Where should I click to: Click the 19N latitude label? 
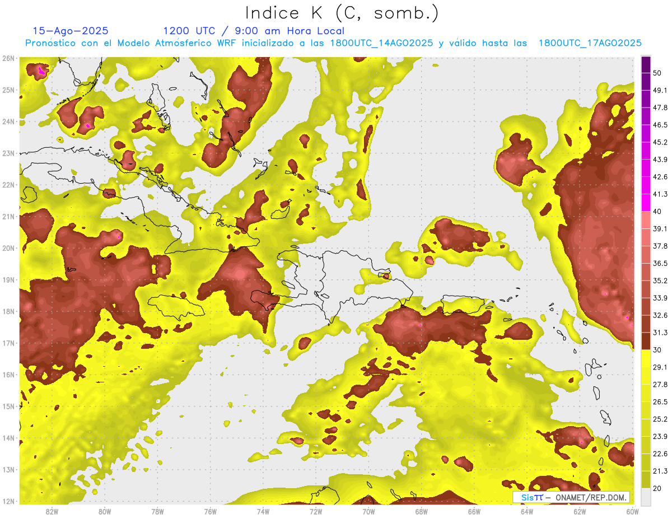pyautogui.click(x=8, y=279)
